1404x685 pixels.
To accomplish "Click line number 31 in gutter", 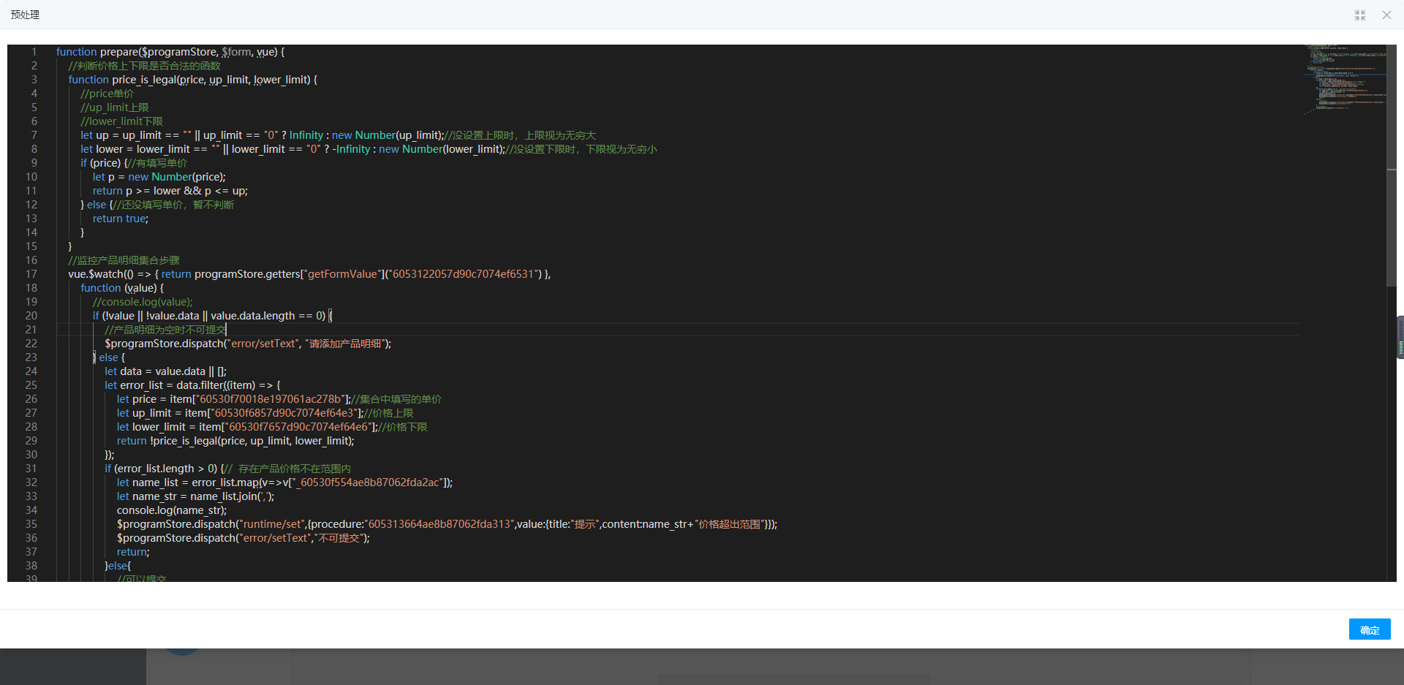I will pos(31,469).
